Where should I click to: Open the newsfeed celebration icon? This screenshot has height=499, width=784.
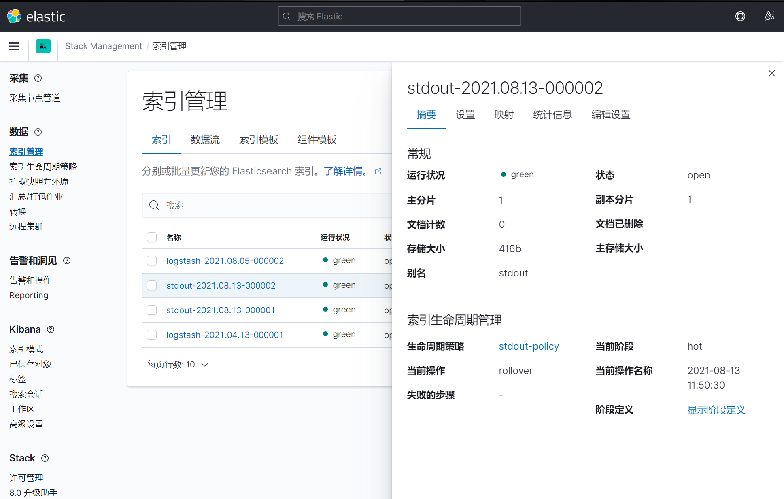(769, 16)
